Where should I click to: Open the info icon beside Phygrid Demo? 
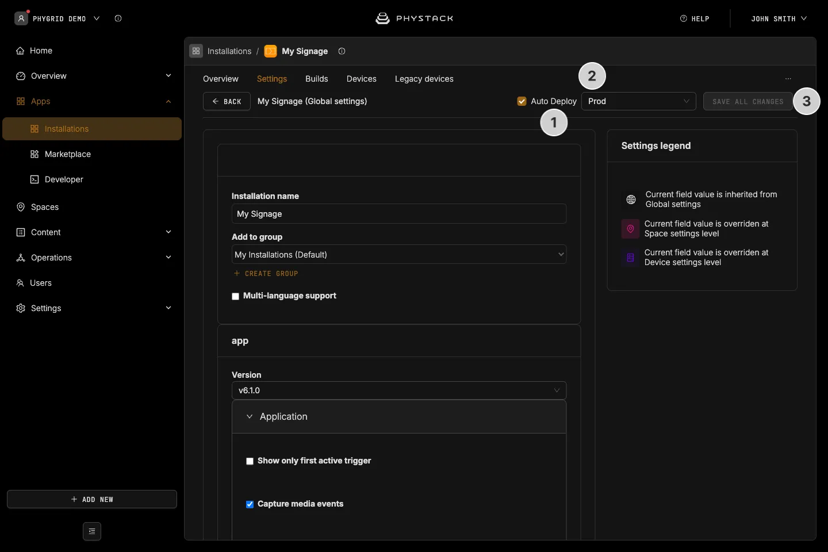click(x=118, y=18)
